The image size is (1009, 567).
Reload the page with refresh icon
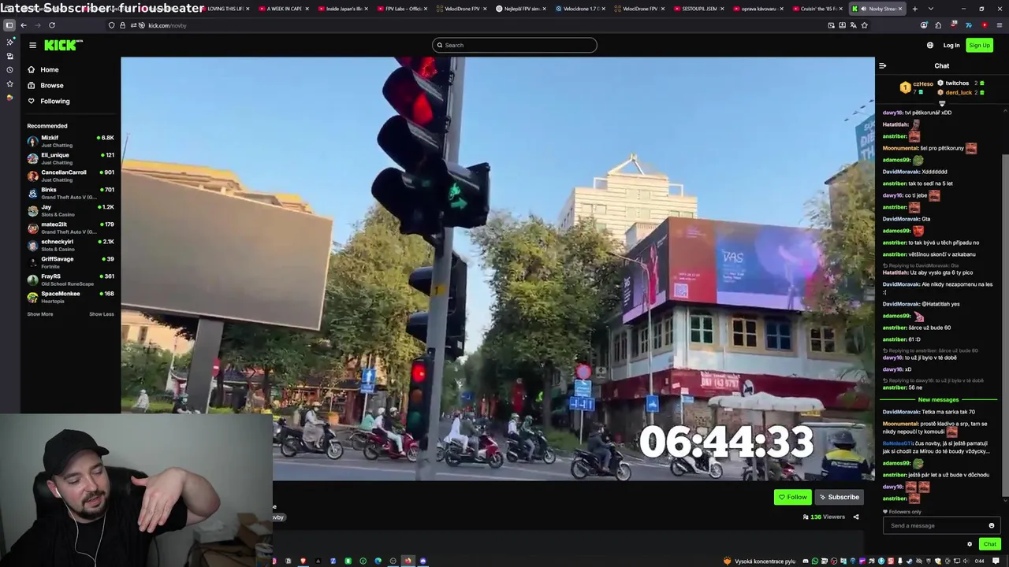(x=52, y=25)
